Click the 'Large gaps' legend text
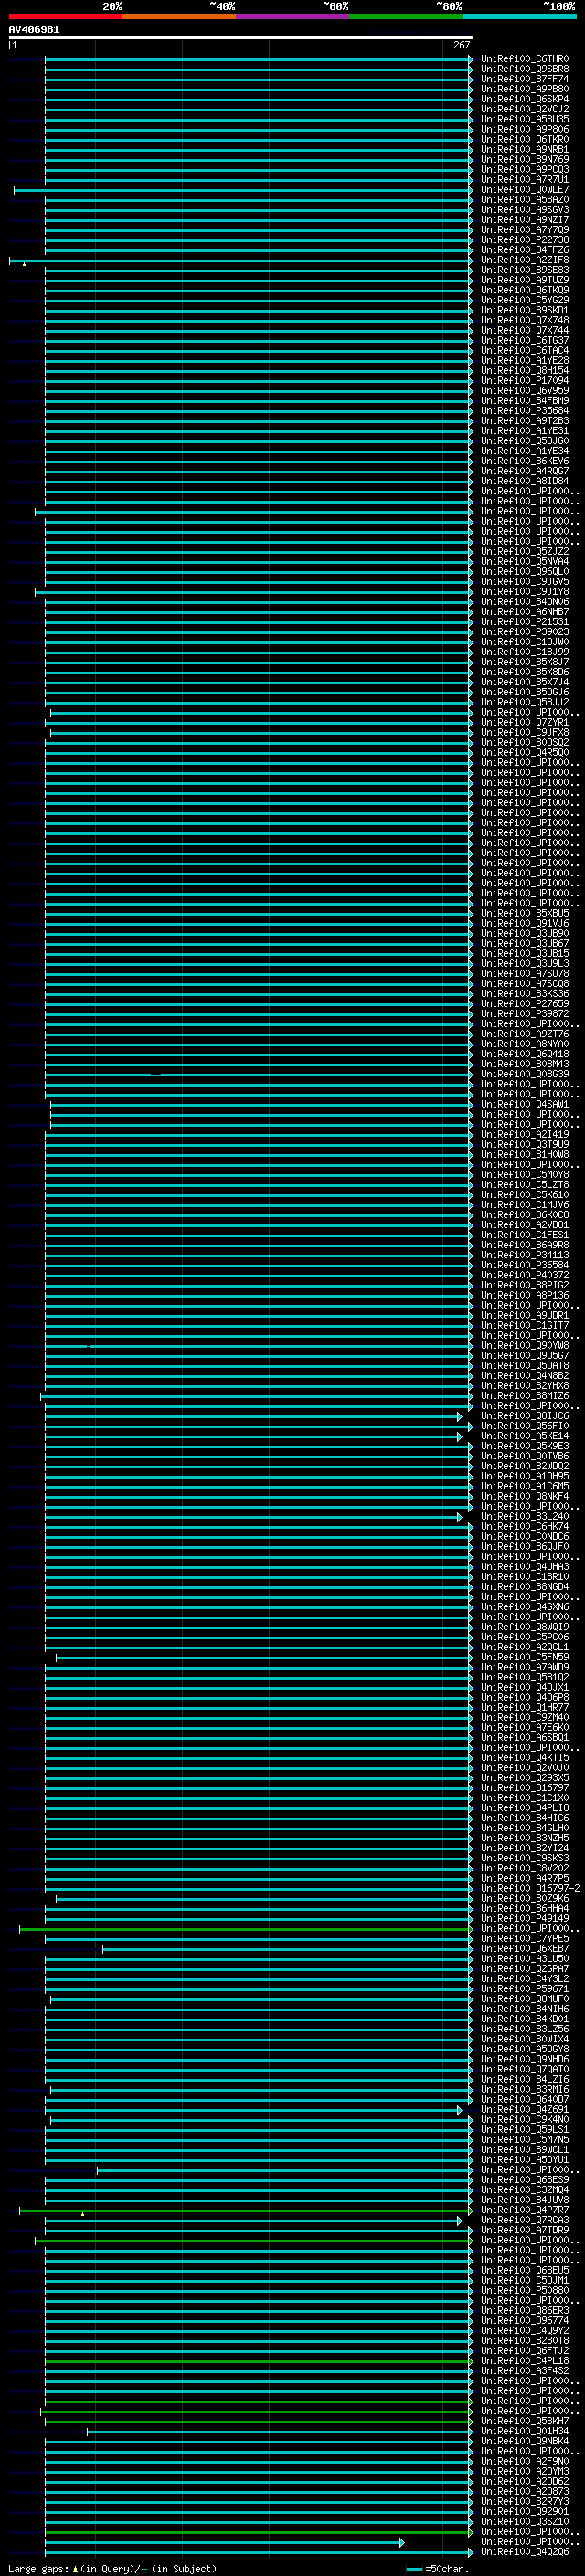 (39, 2569)
